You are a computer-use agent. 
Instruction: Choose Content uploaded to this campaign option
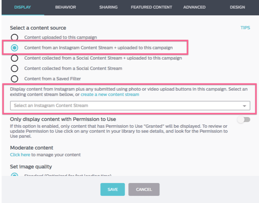tap(14, 37)
